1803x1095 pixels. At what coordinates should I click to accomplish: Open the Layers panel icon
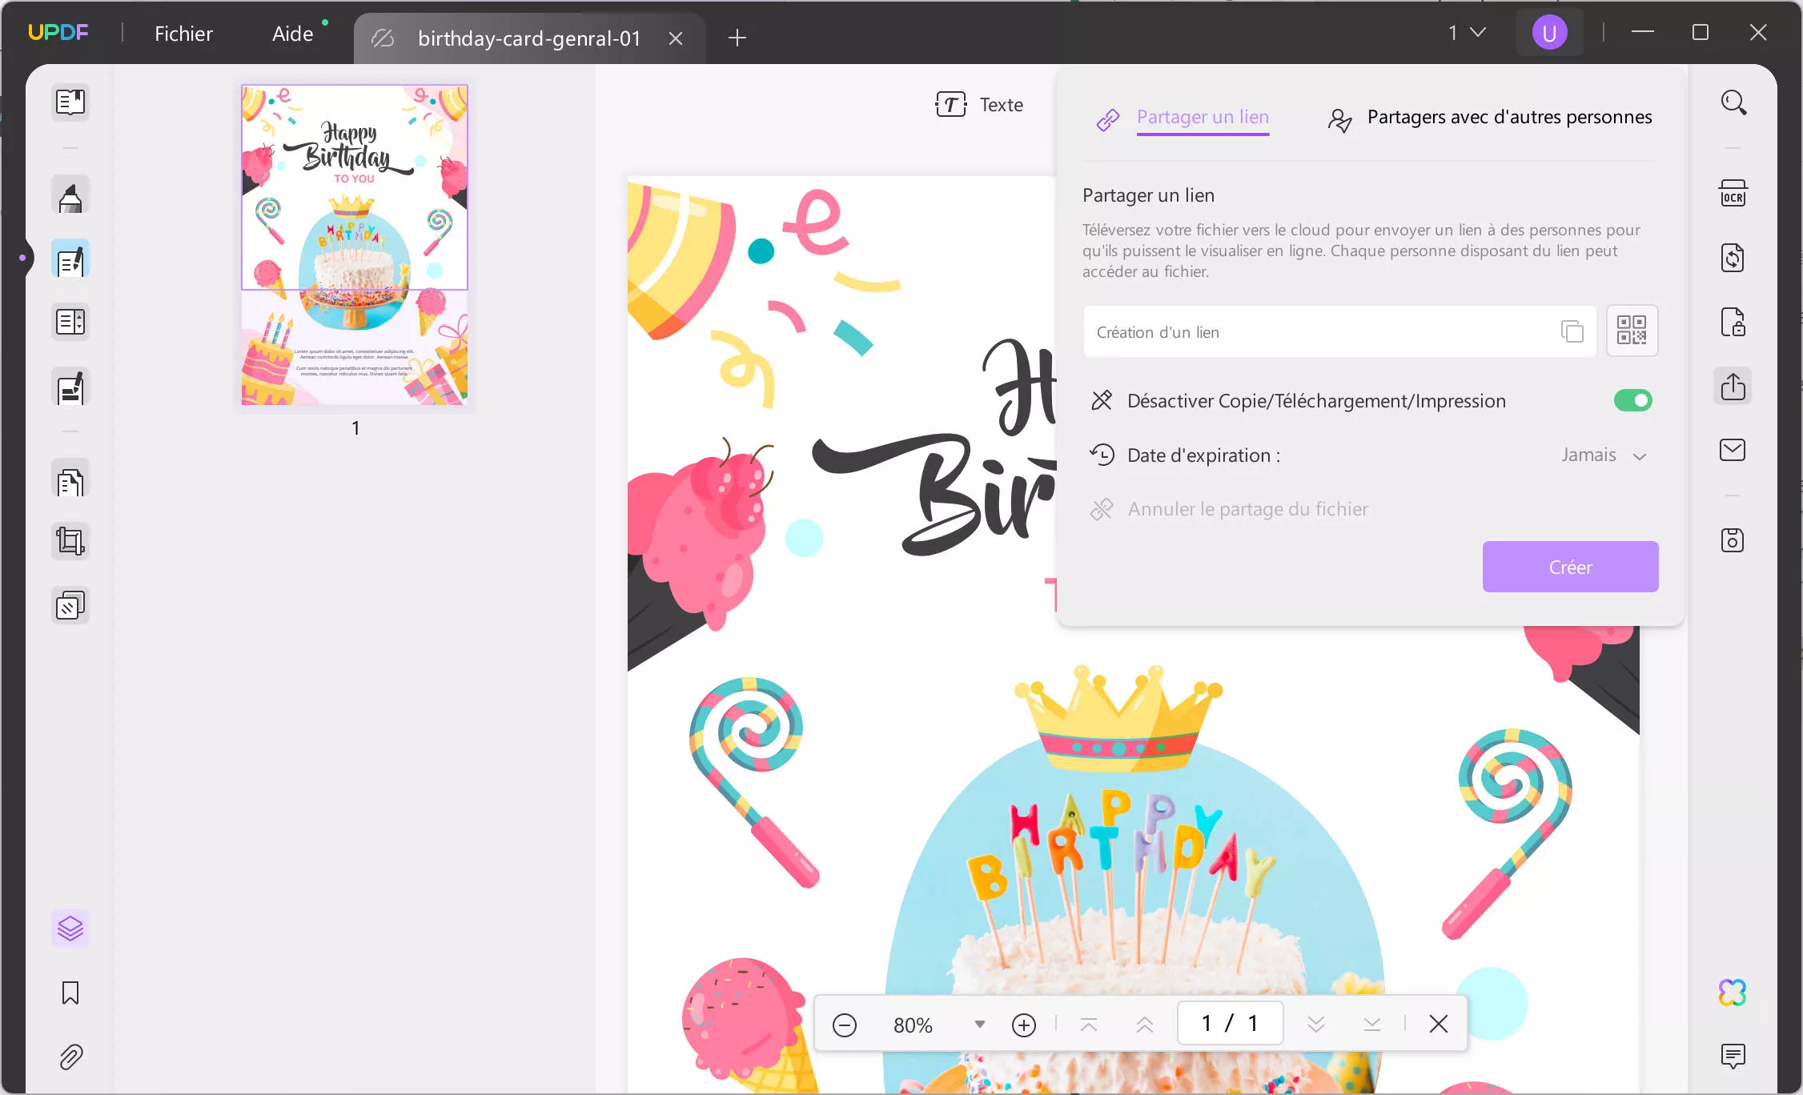click(70, 929)
